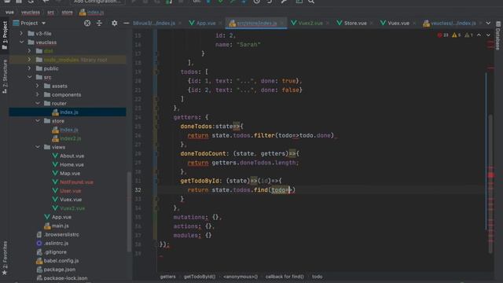
Task: Click the yellow warnings count indicator
Action: (x=456, y=35)
